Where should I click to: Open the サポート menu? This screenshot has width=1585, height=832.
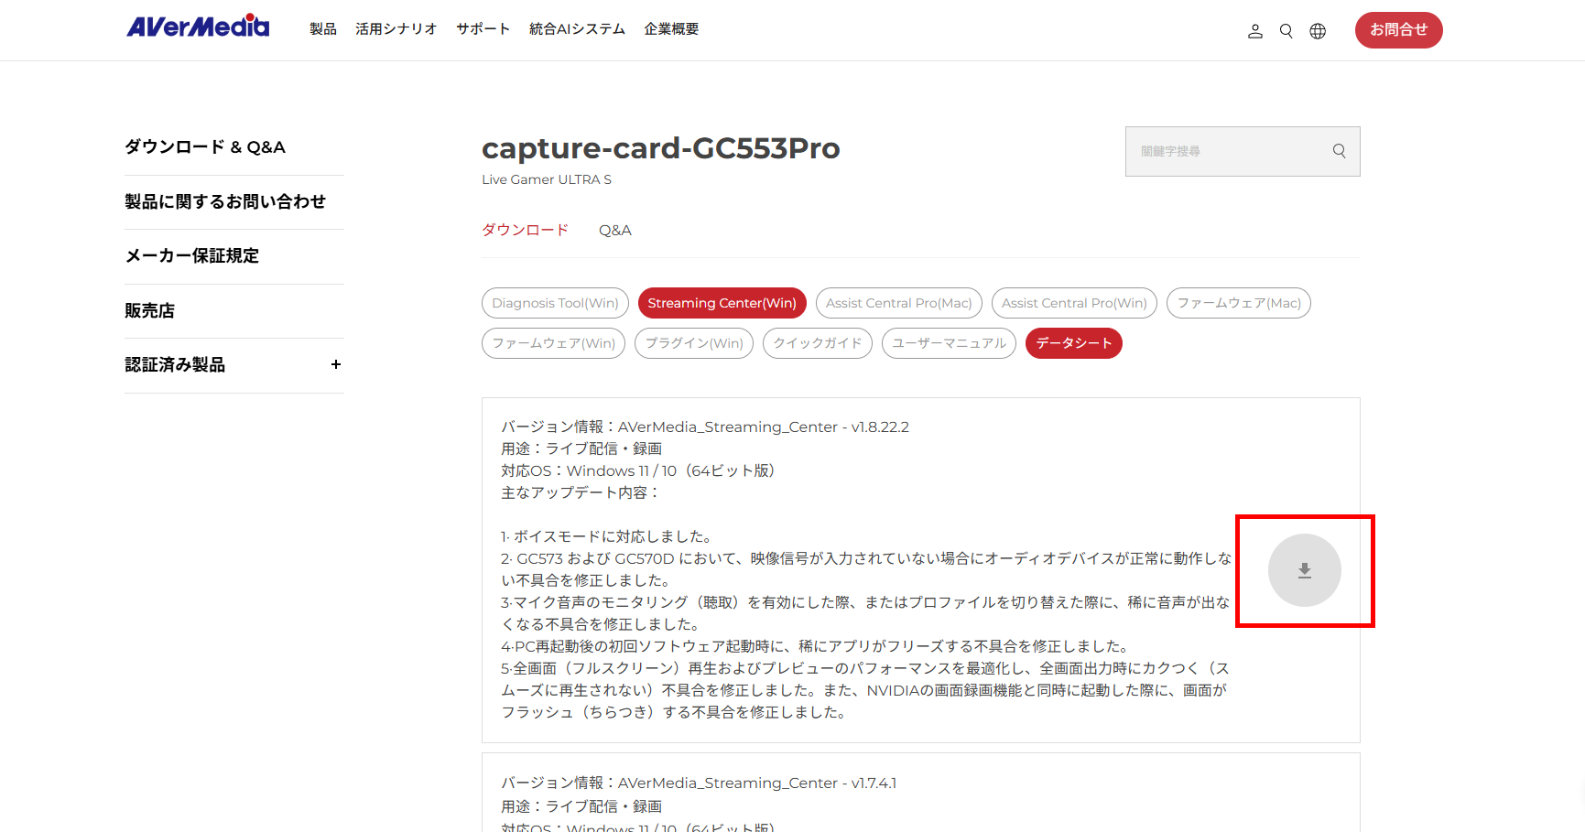coord(483,29)
